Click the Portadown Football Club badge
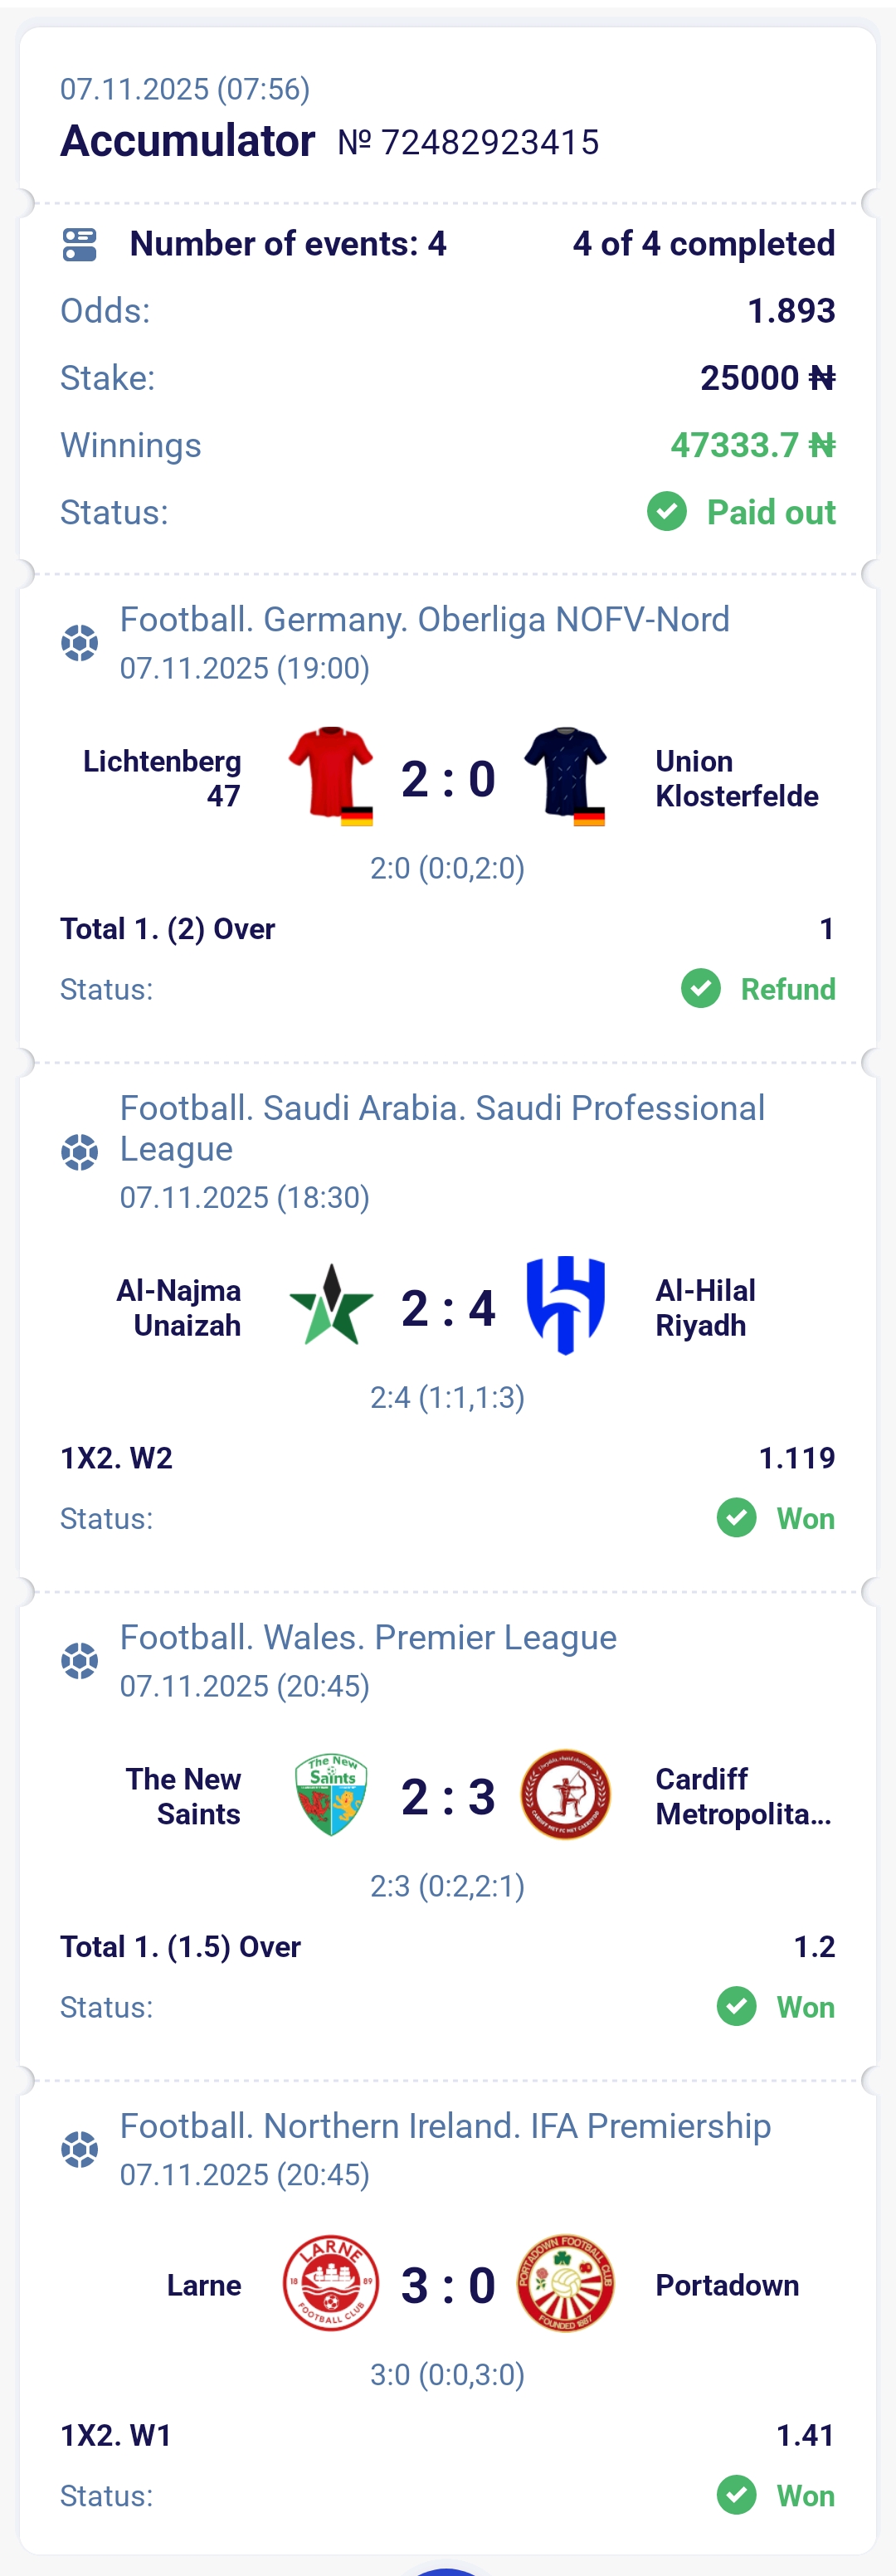The image size is (896, 2576). click(566, 2283)
